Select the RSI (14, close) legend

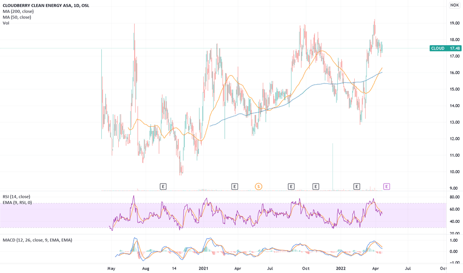click(x=16, y=197)
